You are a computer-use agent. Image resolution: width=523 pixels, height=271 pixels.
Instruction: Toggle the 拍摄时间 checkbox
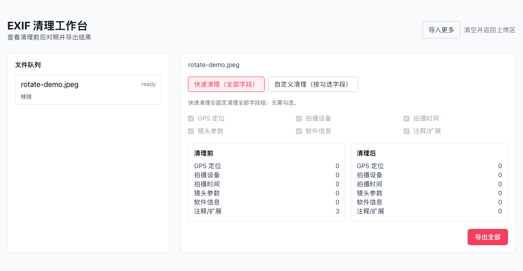pos(407,118)
